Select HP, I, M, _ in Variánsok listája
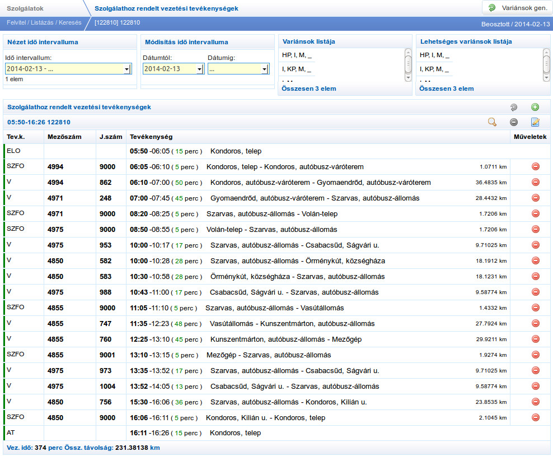553x456 pixels. tap(297, 55)
